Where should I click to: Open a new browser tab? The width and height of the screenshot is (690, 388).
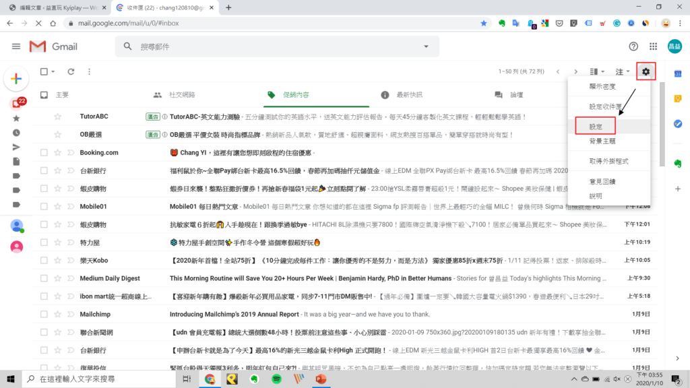228,7
